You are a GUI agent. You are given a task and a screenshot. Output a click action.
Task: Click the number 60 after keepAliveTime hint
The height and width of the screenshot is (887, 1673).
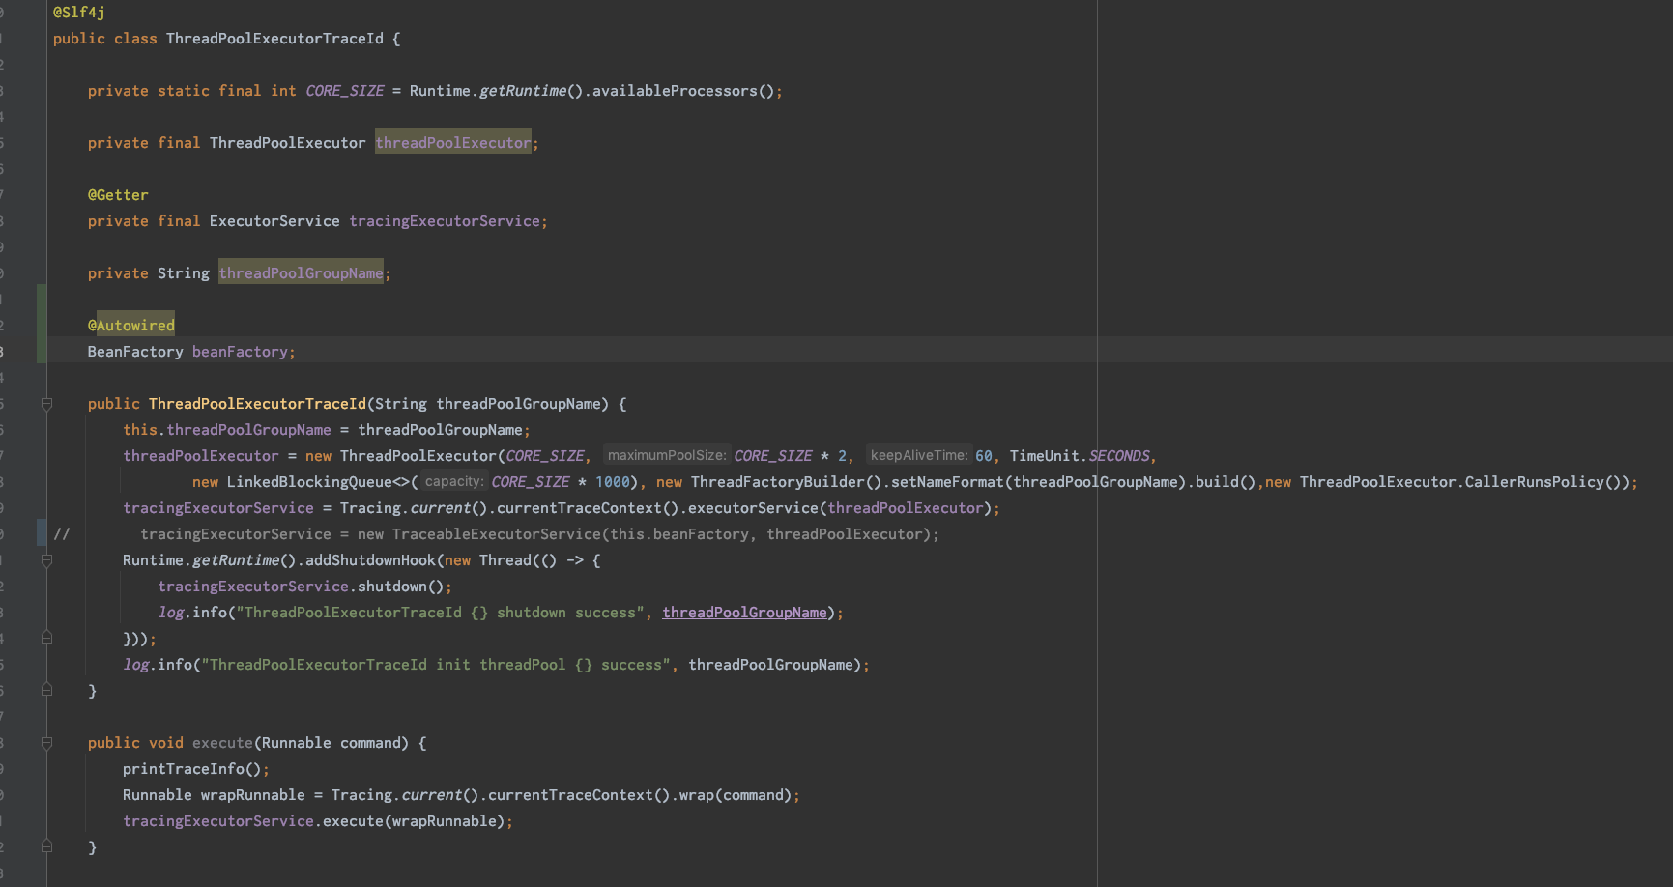tap(984, 456)
